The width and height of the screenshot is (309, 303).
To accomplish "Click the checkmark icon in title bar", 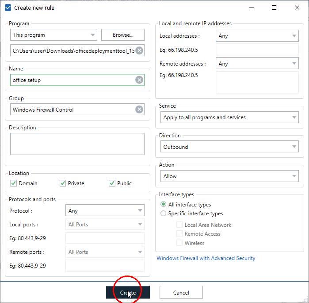I will (8, 8).
